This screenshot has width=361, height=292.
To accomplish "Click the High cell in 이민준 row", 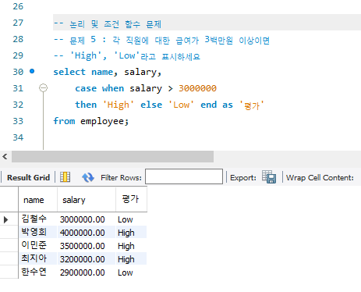I will [x=131, y=246].
